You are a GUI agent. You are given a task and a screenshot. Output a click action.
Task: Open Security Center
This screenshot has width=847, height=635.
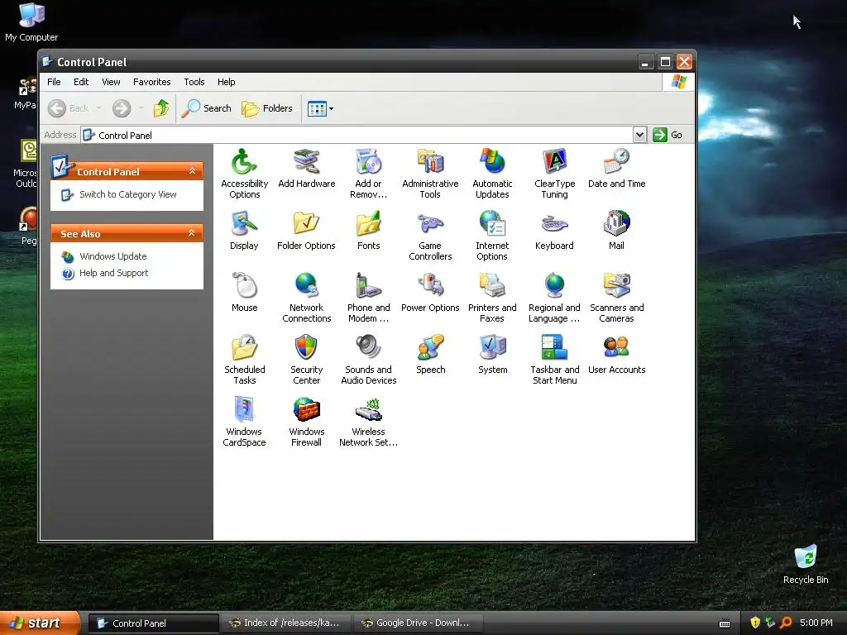click(x=306, y=360)
